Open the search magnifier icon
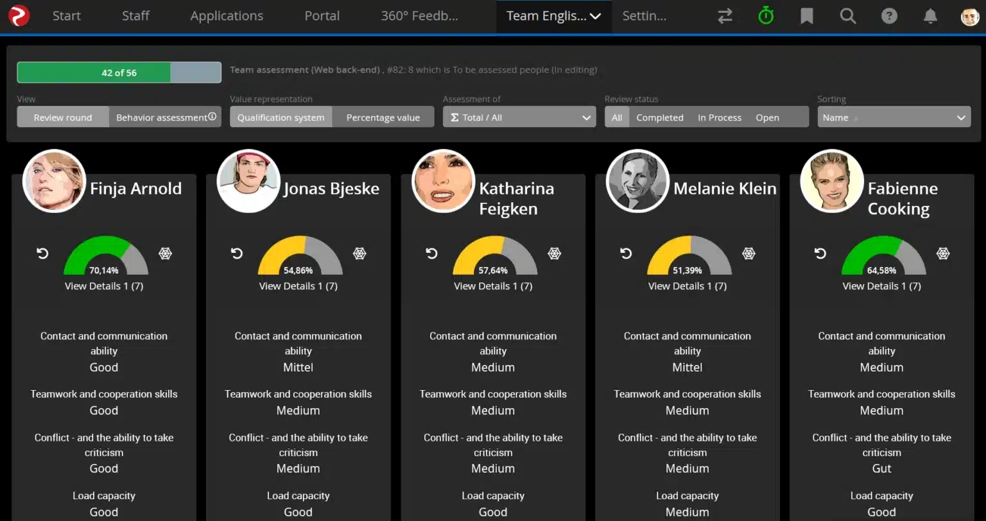Viewport: 986px width, 521px height. tap(847, 15)
